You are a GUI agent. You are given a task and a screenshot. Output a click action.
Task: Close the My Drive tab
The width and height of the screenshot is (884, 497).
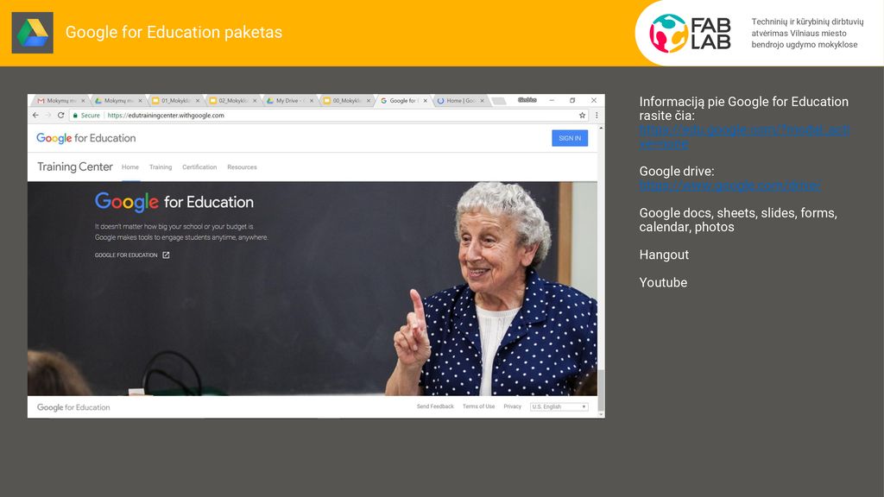311,101
